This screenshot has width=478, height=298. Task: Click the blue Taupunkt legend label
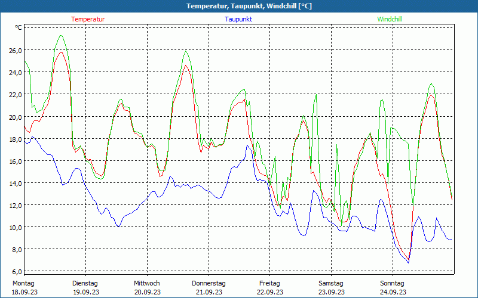238,19
